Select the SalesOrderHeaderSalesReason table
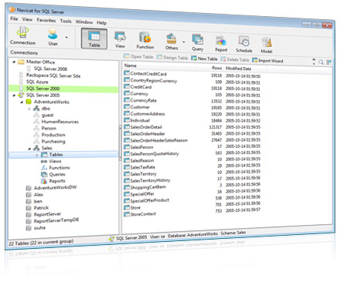 pyautogui.click(x=159, y=140)
